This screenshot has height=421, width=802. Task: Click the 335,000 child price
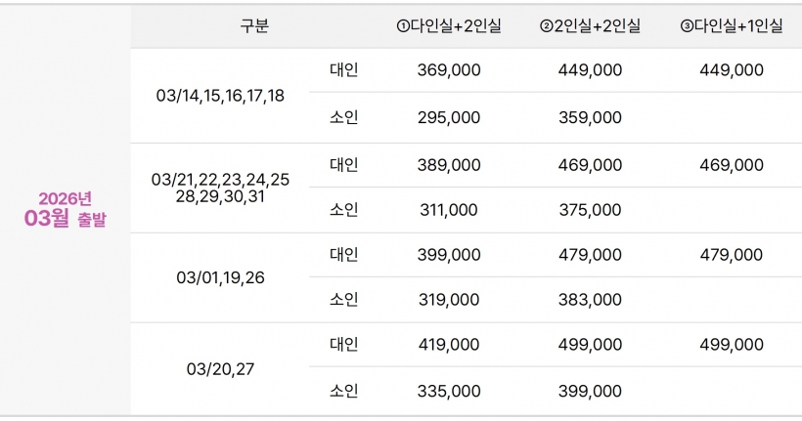pos(448,392)
